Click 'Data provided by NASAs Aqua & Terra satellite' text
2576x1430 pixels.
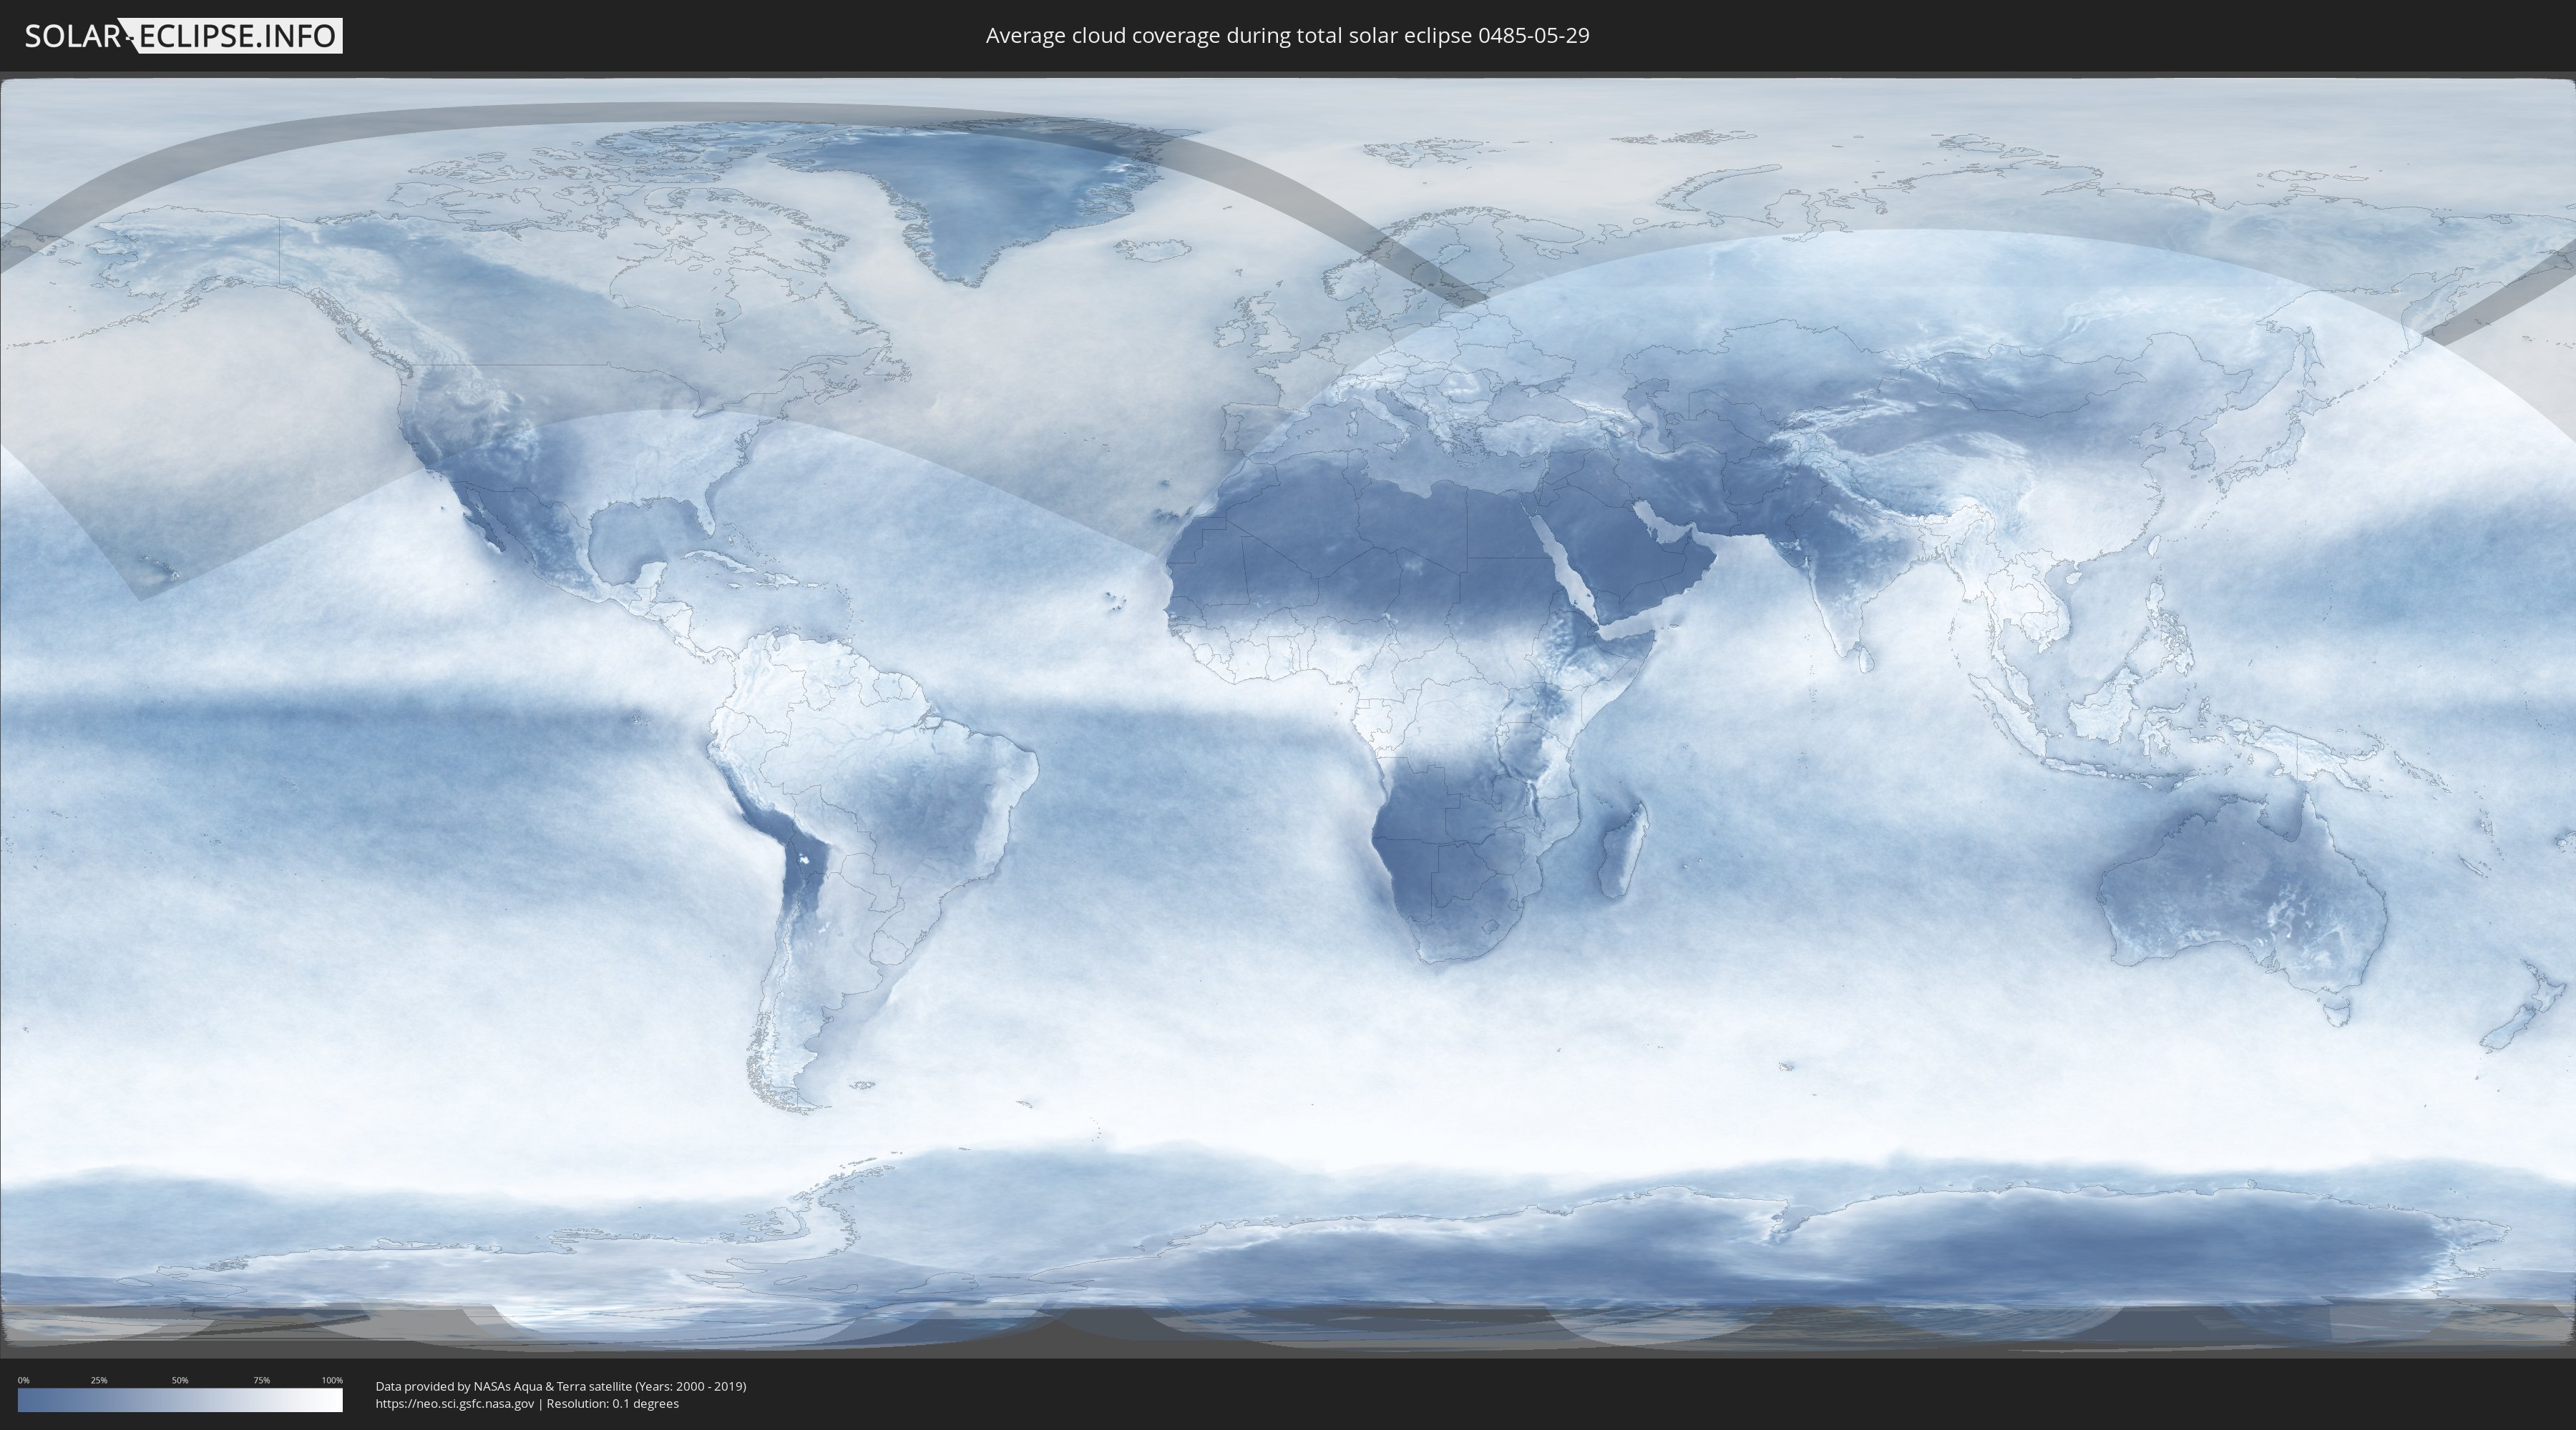[503, 1386]
